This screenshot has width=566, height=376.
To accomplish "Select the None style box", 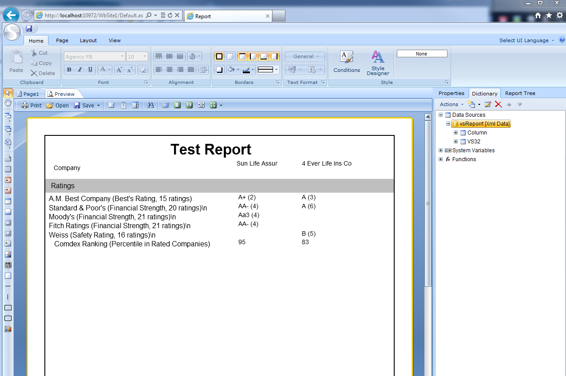I will pyautogui.click(x=422, y=54).
